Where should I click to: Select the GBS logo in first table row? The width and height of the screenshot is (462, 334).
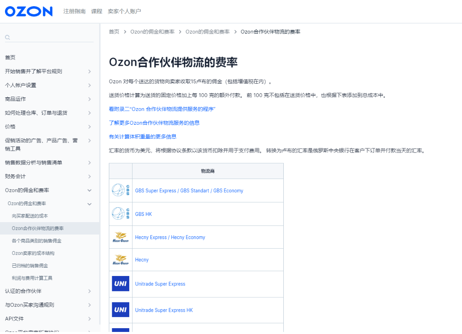pyautogui.click(x=120, y=190)
